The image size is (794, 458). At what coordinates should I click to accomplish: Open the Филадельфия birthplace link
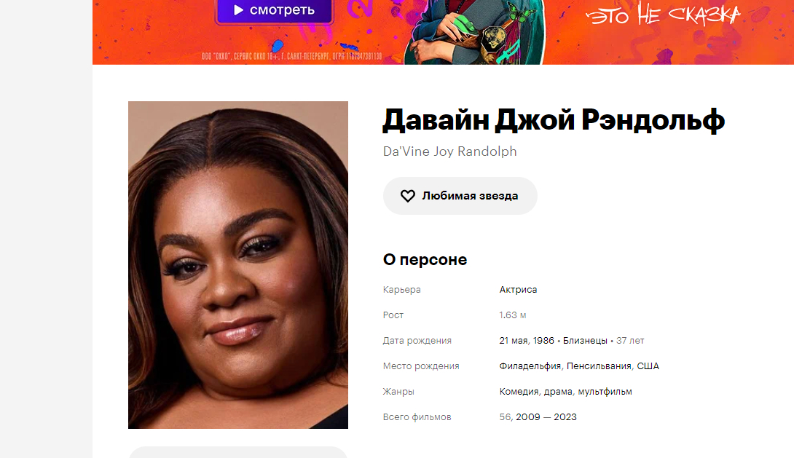530,366
